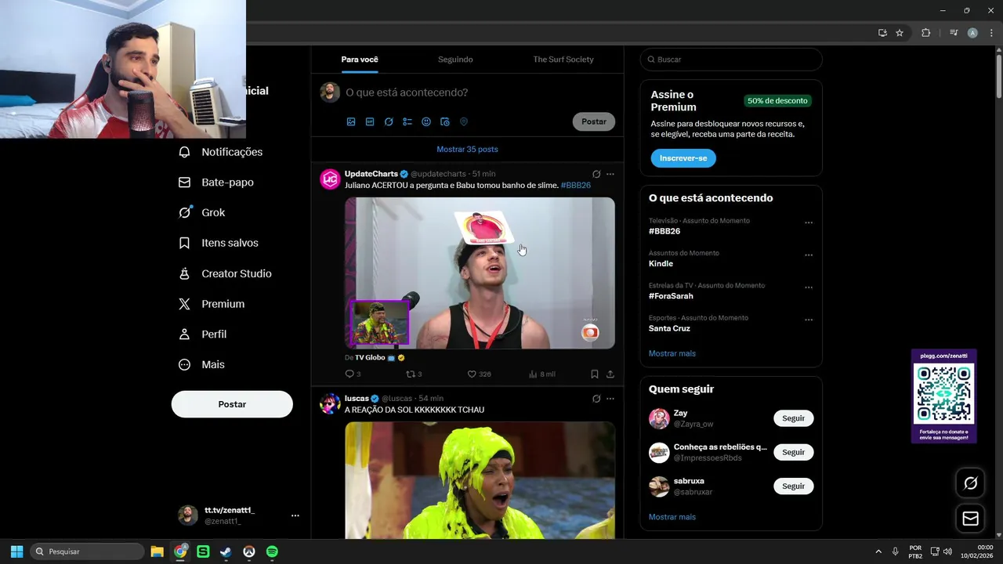
Task: Click Mostrar mais under trending topics
Action: [x=672, y=353]
